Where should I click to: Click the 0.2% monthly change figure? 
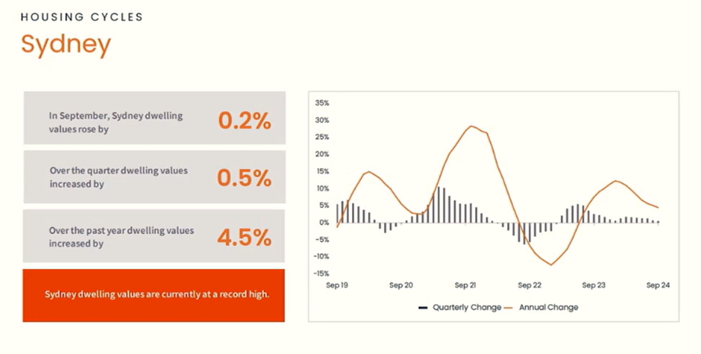(244, 120)
